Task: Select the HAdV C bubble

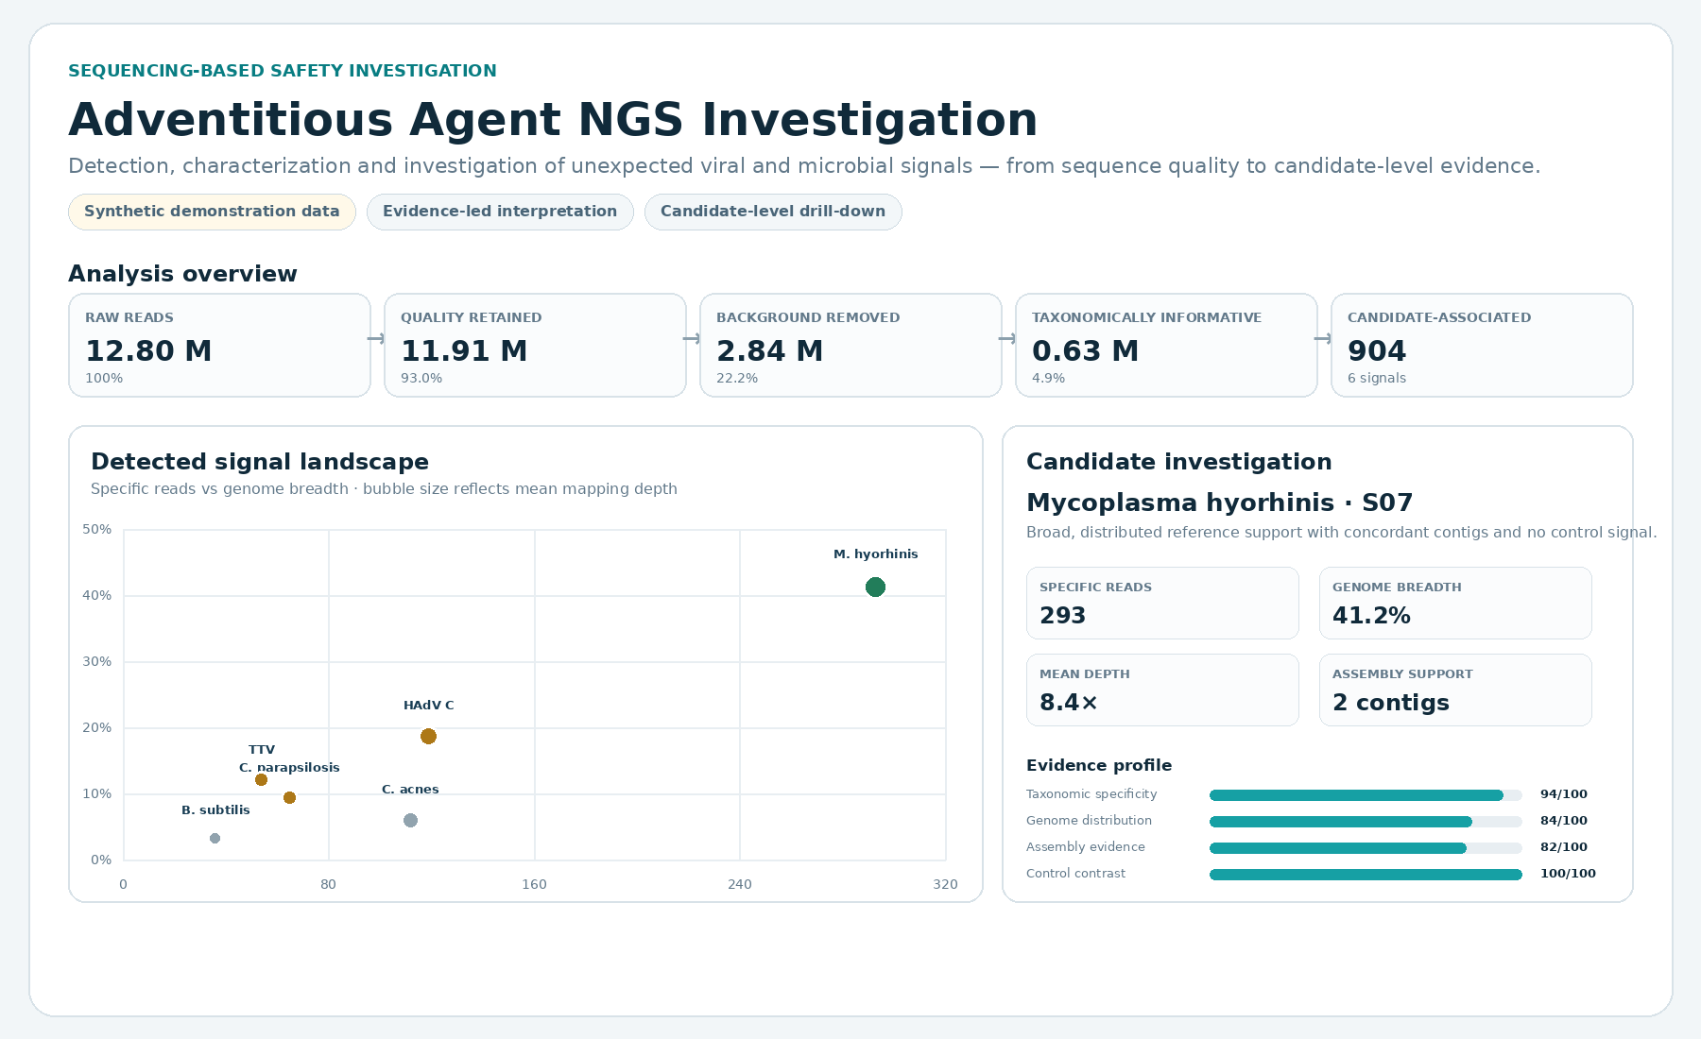Action: pyautogui.click(x=428, y=737)
